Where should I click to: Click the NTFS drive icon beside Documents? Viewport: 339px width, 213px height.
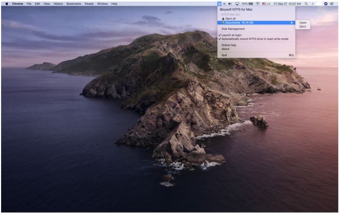[x=223, y=22]
